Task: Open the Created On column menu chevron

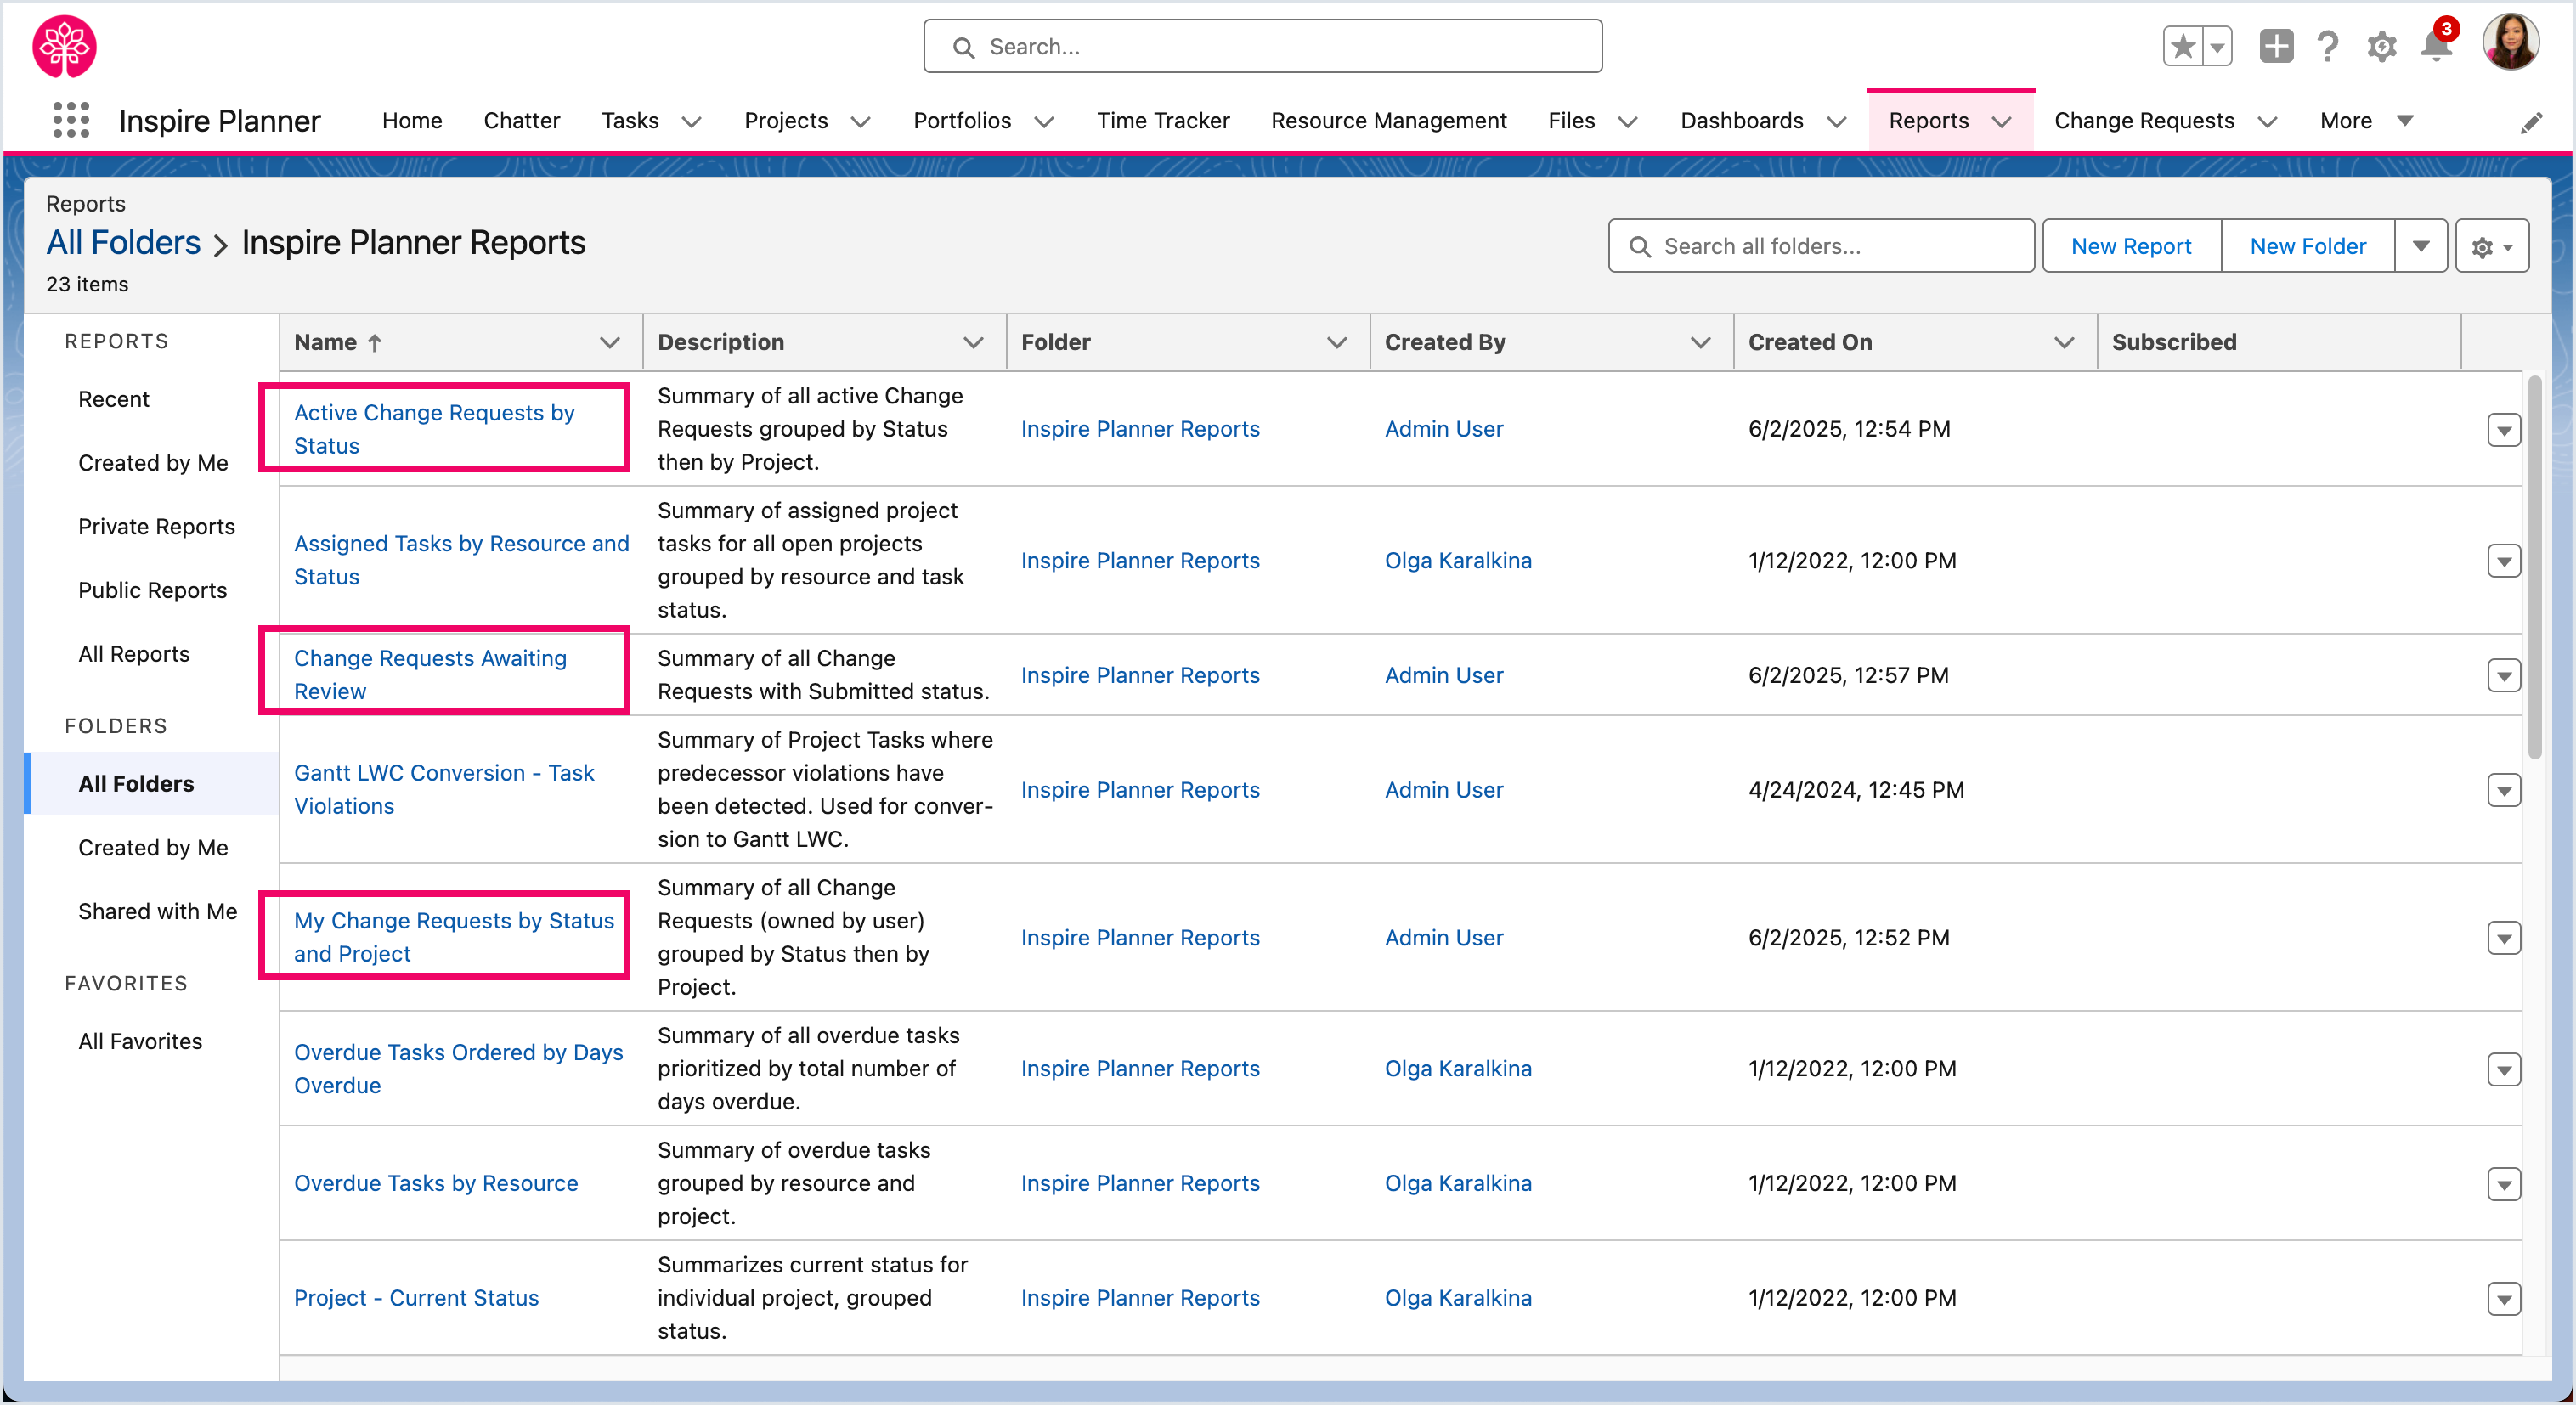Action: [2063, 342]
